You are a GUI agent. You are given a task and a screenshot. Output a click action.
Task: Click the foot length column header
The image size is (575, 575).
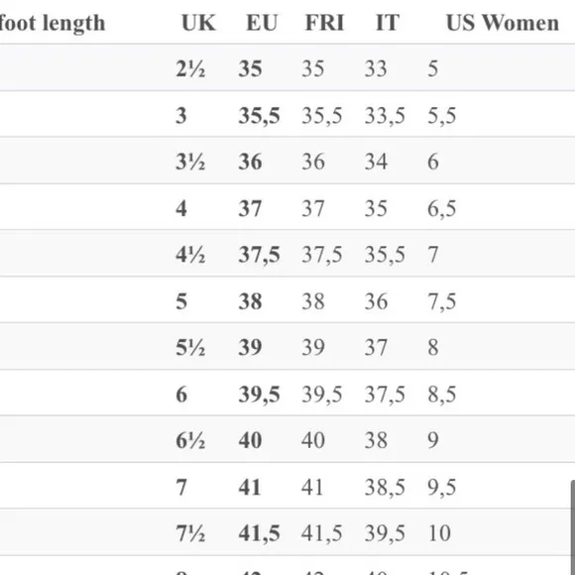[x=53, y=23]
